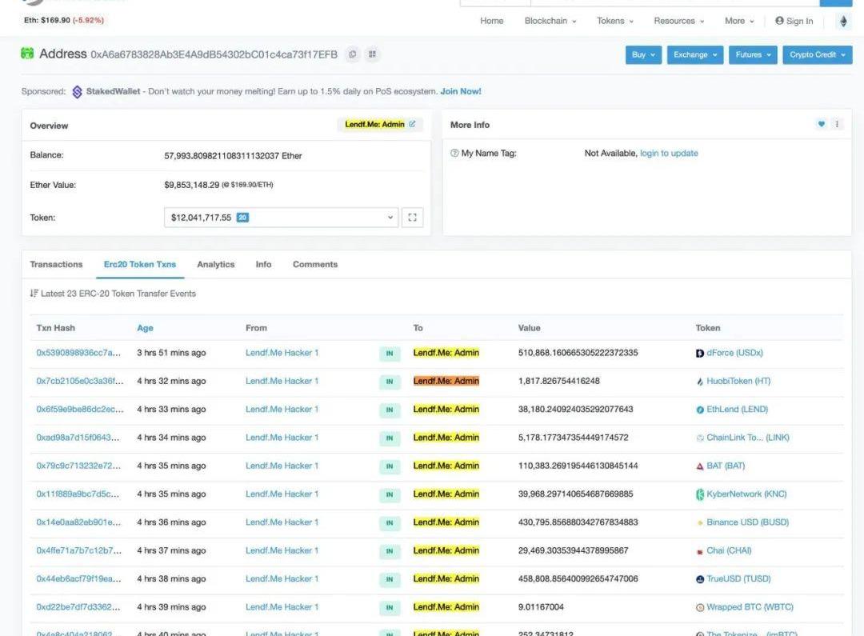Click the edit icon beside Lendf.Me: Admin tag
Image resolution: width=864 pixels, height=636 pixels.
pyautogui.click(x=412, y=124)
